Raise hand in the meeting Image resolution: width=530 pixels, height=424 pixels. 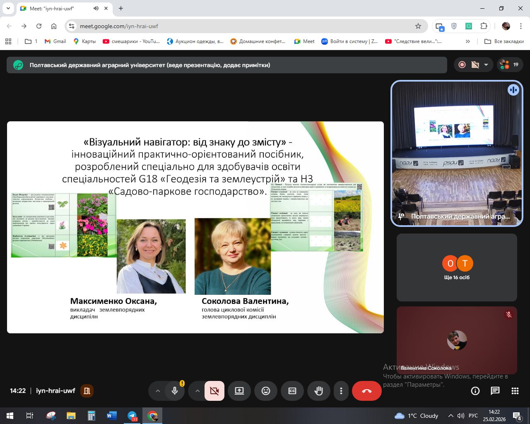coord(318,391)
